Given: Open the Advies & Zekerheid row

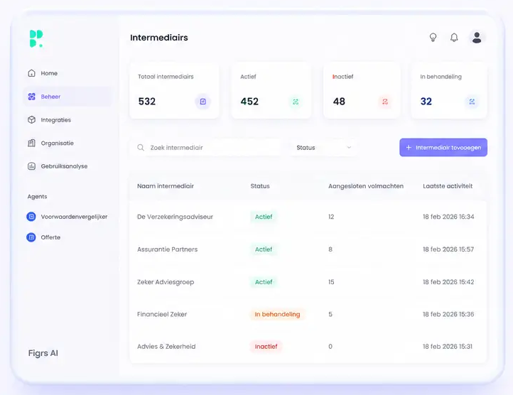Looking at the screenshot, I should [x=308, y=347].
